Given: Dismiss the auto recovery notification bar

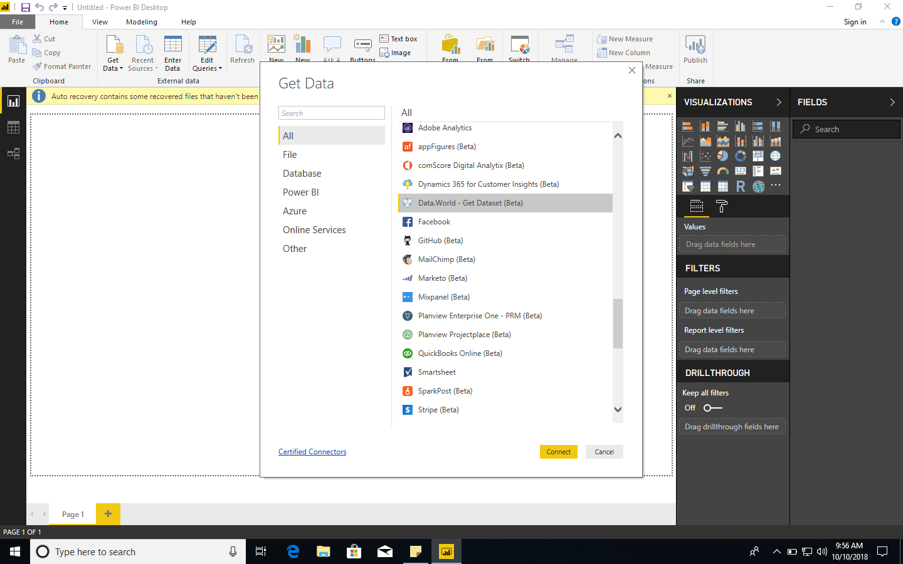Looking at the screenshot, I should [x=670, y=96].
